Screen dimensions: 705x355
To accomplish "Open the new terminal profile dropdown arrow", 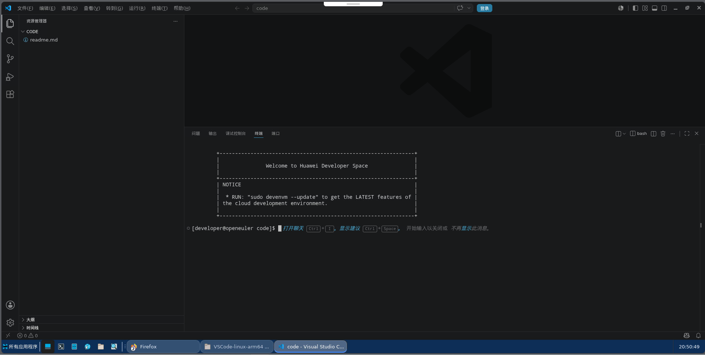I will coord(624,134).
